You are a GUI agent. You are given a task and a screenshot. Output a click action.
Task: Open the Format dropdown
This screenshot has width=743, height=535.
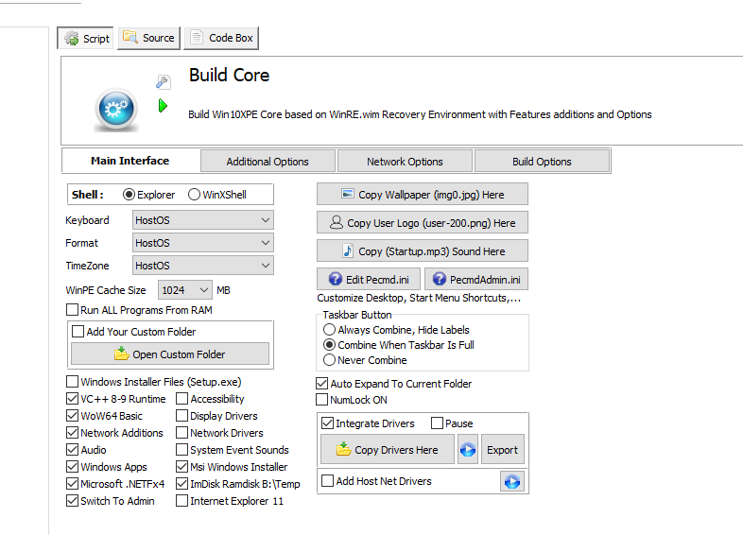pyautogui.click(x=203, y=243)
